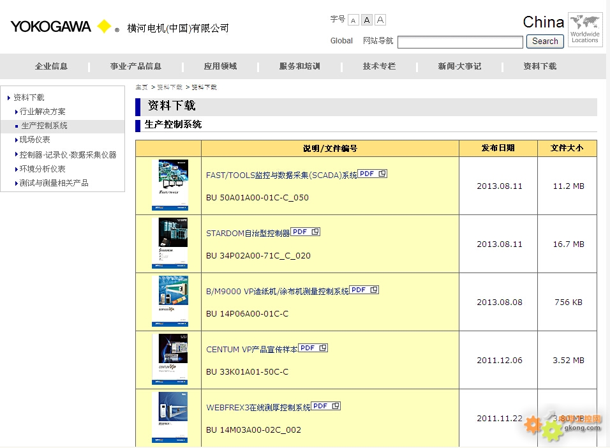The height and width of the screenshot is (448, 610).
Task: Select 环境分析仪表 in the sidebar
Action: 42,168
